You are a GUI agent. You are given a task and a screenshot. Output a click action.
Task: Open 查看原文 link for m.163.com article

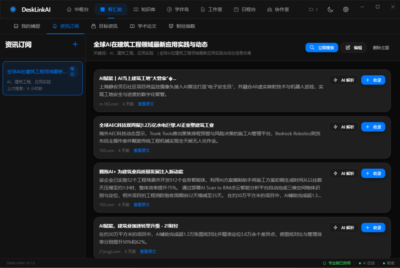click(146, 104)
